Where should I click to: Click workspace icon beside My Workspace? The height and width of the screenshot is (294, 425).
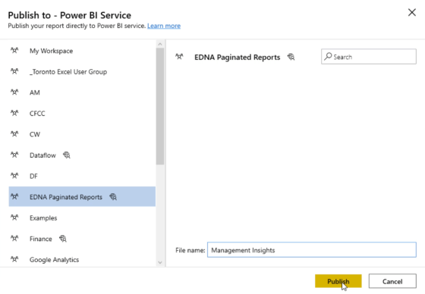tap(14, 50)
